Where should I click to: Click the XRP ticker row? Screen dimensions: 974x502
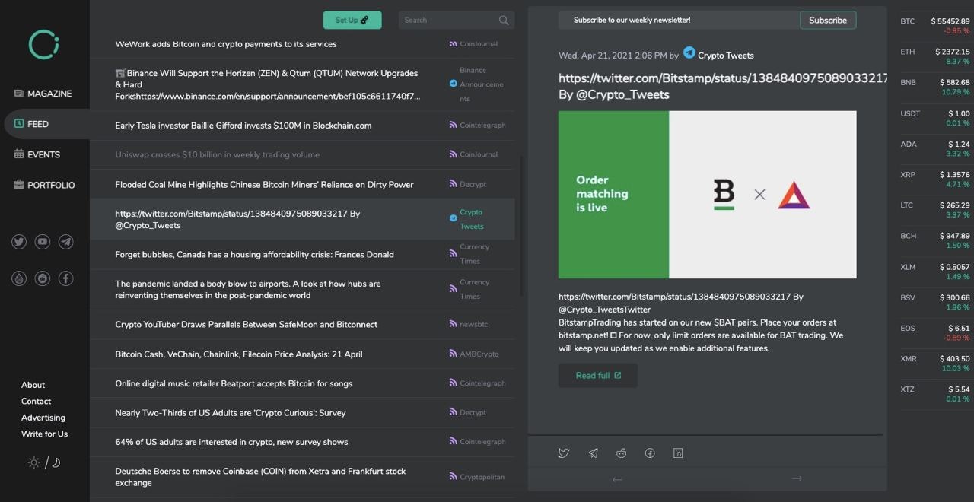tap(935, 180)
